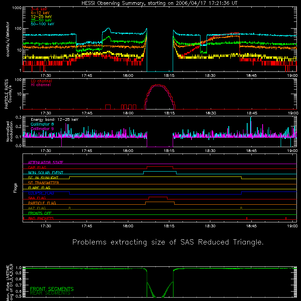Viewport: 301px width, 301px height.
Task: Click the HI channel legend label
Action: 41,85
